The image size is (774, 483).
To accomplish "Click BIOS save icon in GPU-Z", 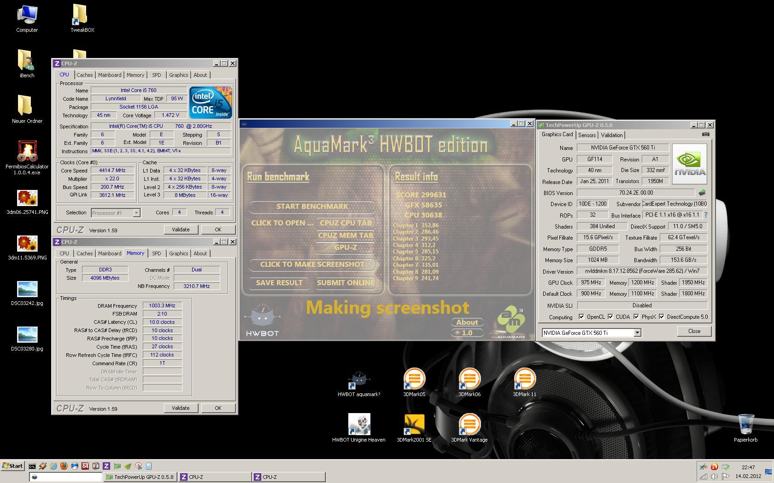I will coord(702,193).
